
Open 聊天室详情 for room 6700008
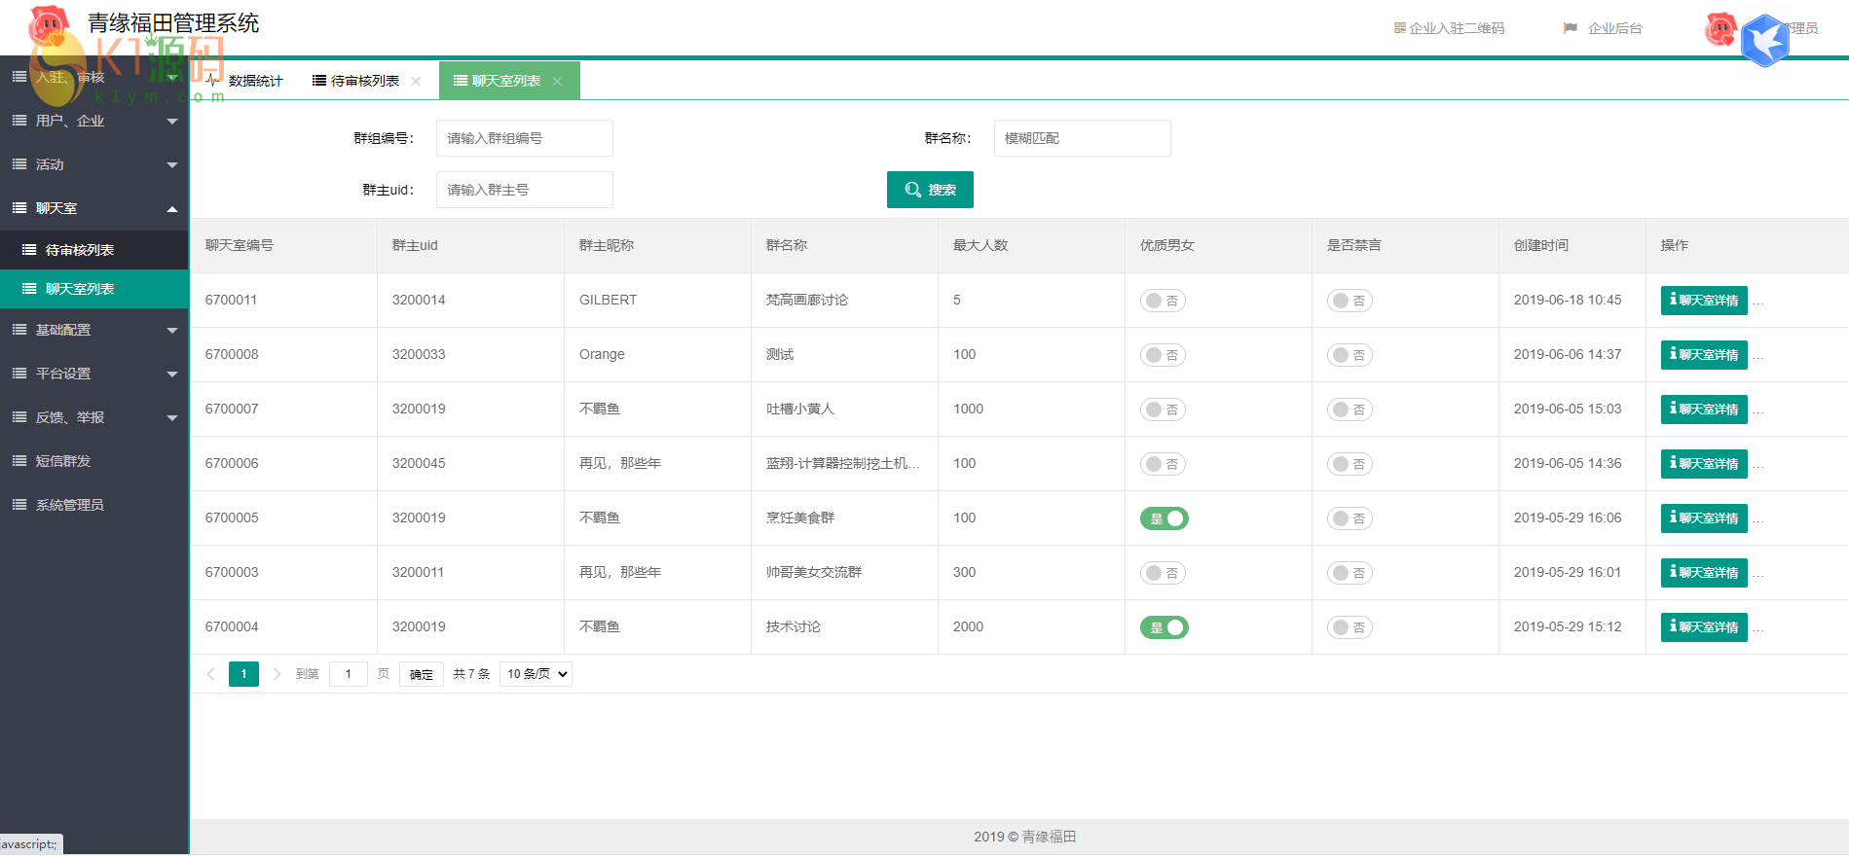point(1703,355)
